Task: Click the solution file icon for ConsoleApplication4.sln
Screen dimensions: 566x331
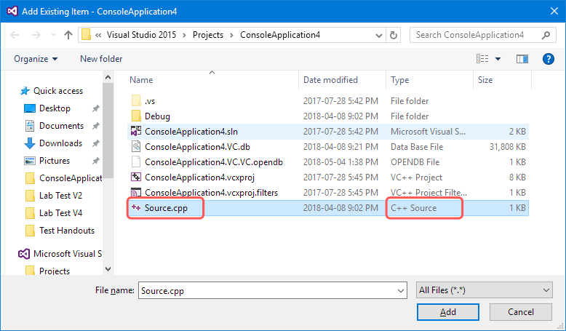Action: (x=136, y=132)
